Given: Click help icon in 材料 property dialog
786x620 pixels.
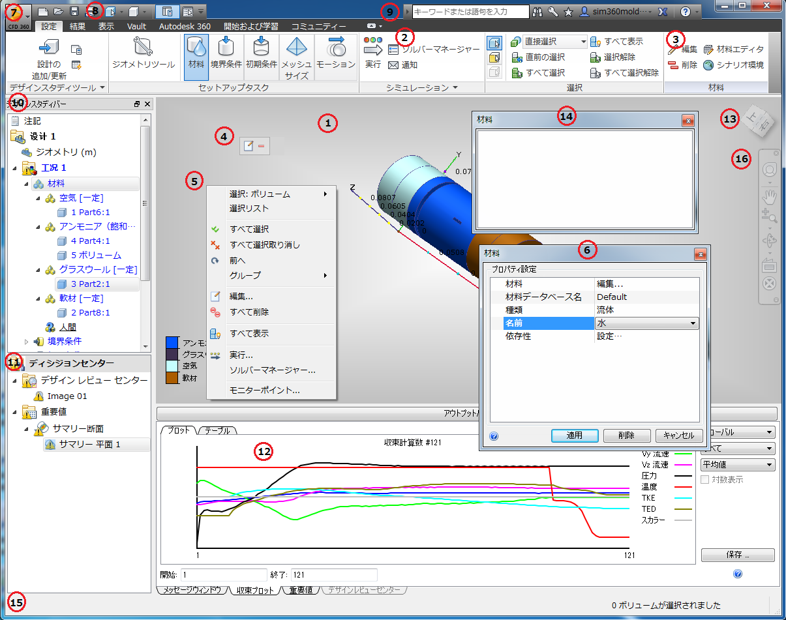Looking at the screenshot, I should click(494, 436).
